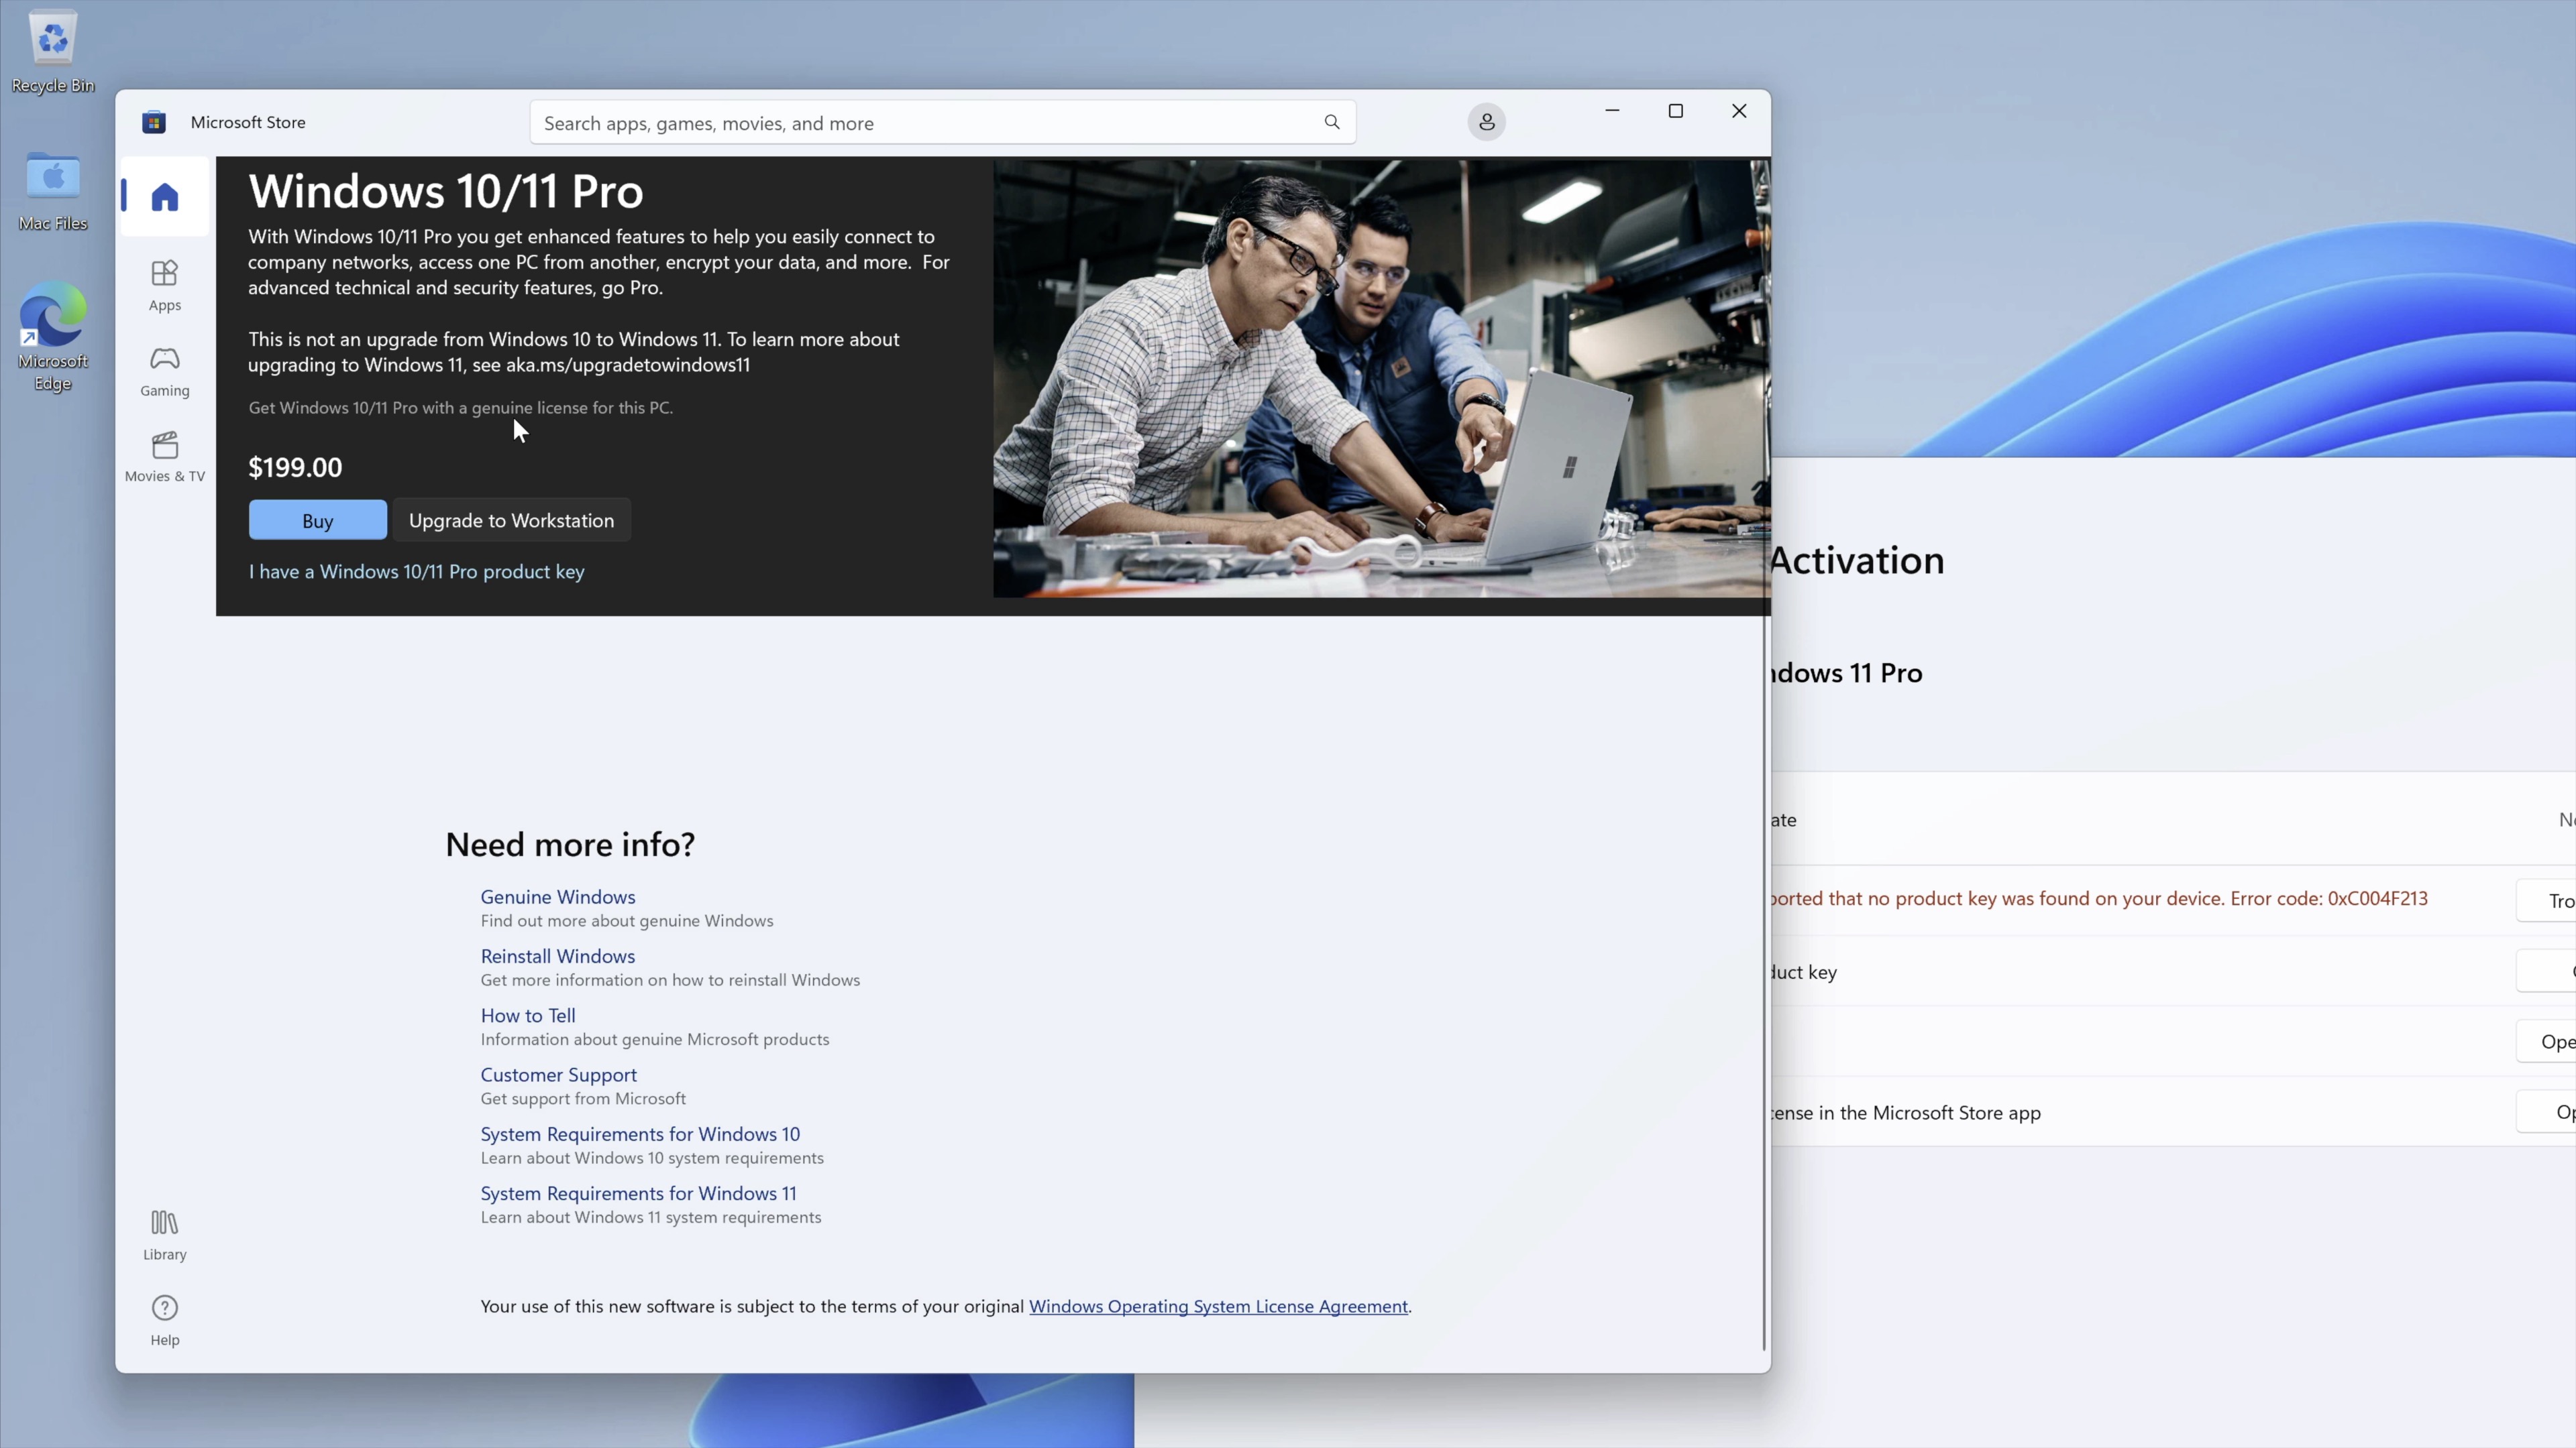
Task: Click 'I have a Windows 10/11 Pro product key'
Action: [x=416, y=572]
